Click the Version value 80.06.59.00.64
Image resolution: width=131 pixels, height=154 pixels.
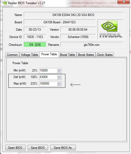pyautogui.click(x=78, y=29)
